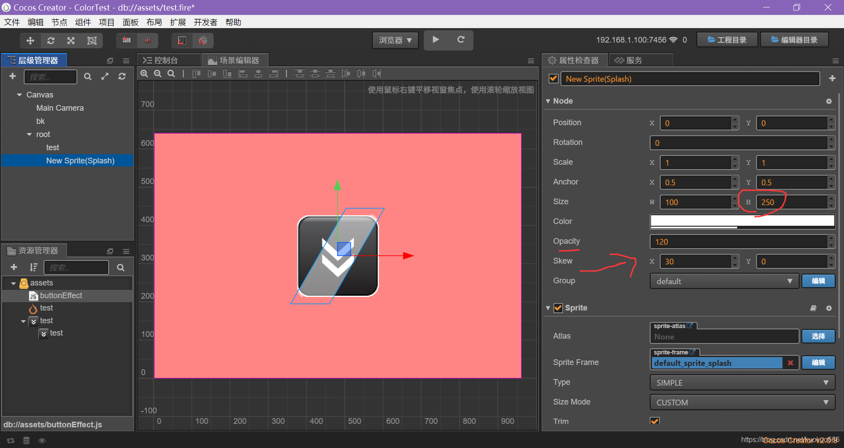This screenshot has width=844, height=448.
Task: Click 选择 button next to Atlas
Action: coord(818,336)
